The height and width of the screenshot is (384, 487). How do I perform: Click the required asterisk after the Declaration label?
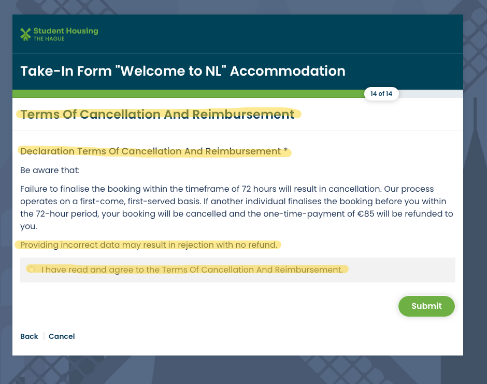pos(285,151)
